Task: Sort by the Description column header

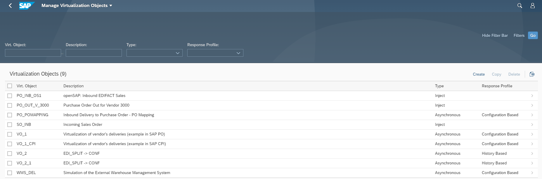Action: 73,86
